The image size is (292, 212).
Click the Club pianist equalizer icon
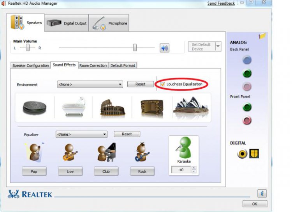[107, 152]
